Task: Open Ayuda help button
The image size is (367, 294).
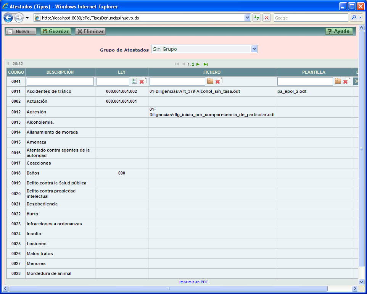Action: pos(339,31)
